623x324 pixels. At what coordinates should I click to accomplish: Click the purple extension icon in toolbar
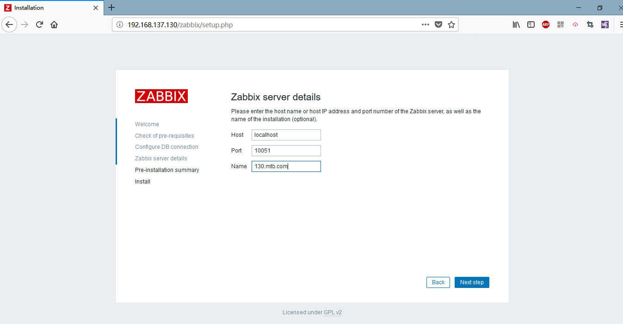pos(605,24)
